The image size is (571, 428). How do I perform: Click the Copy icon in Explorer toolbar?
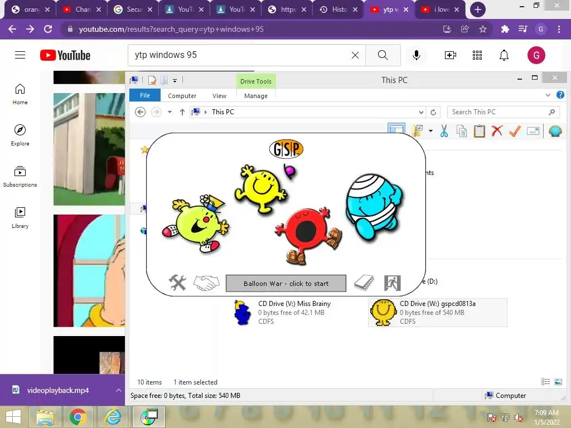pos(461,131)
